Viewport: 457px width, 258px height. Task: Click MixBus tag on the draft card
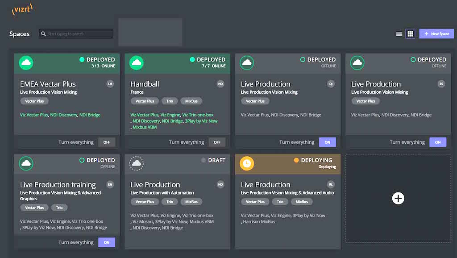point(191,202)
